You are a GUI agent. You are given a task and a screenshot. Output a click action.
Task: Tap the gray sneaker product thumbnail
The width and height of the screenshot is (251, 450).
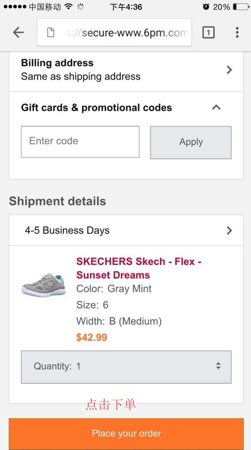coord(44,285)
